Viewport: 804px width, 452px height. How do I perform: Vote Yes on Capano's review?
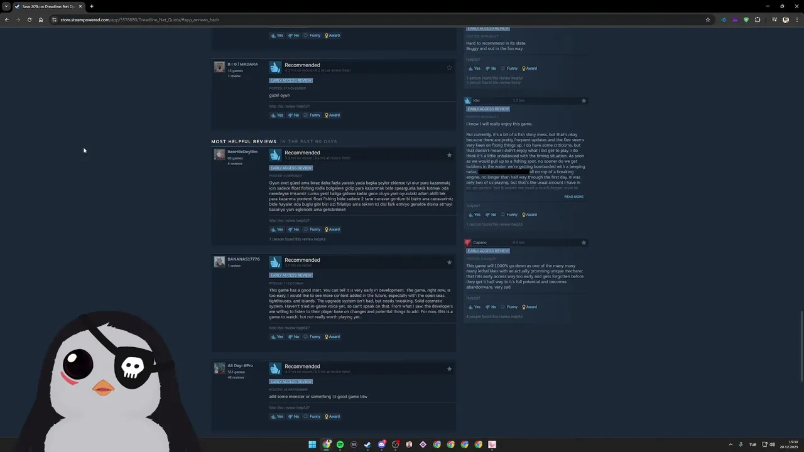[x=474, y=307]
